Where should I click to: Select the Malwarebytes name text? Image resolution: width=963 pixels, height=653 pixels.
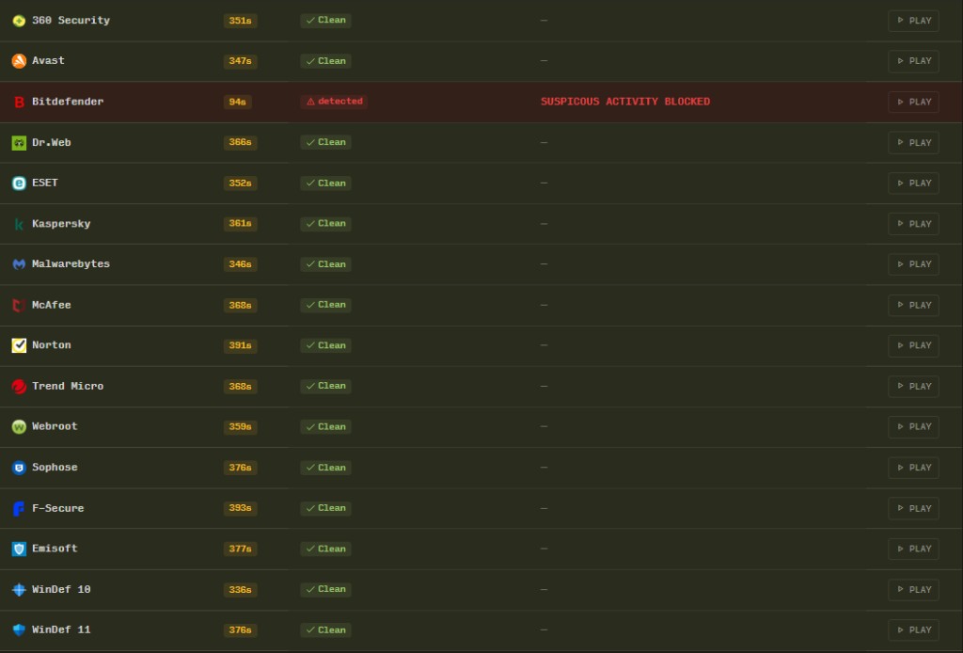pyautogui.click(x=71, y=264)
